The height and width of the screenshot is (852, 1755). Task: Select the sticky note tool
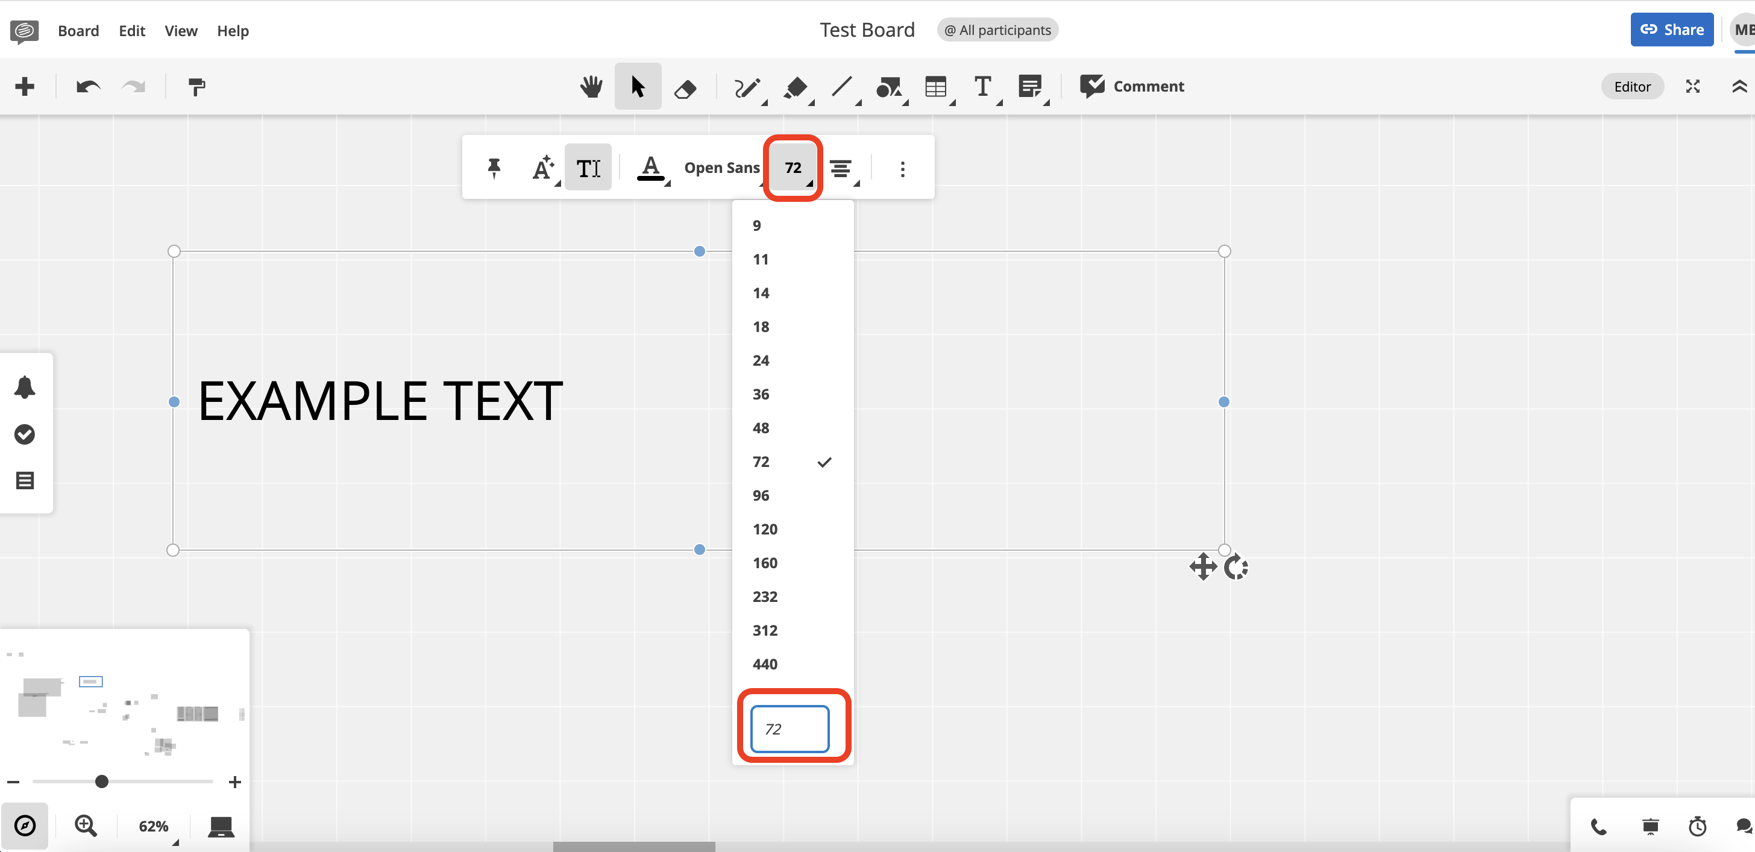[1031, 88]
